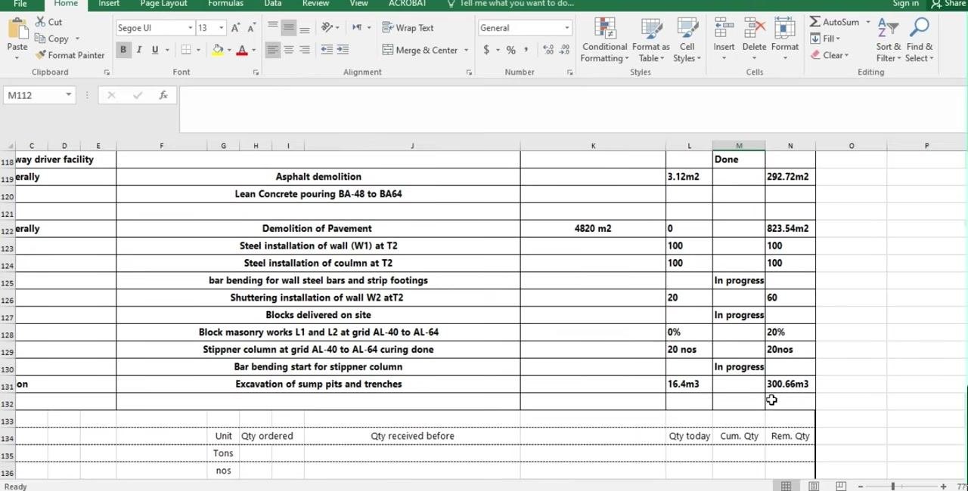Open the View ribbon tab
Viewport: 968px width, 491px height.
(x=359, y=4)
